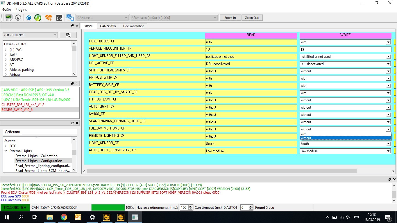The image size is (397, 223).
Task: Open the Файл menu
Action: click(x=7, y=10)
